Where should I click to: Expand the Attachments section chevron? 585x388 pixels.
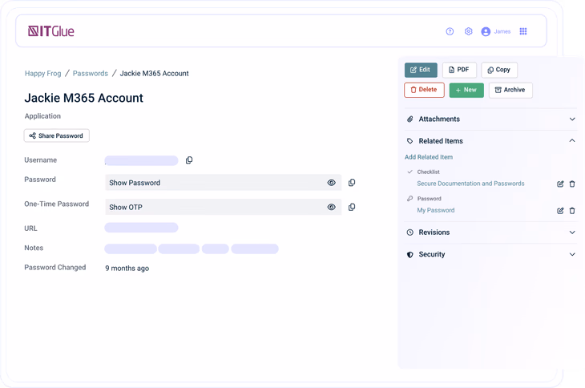[572, 119]
